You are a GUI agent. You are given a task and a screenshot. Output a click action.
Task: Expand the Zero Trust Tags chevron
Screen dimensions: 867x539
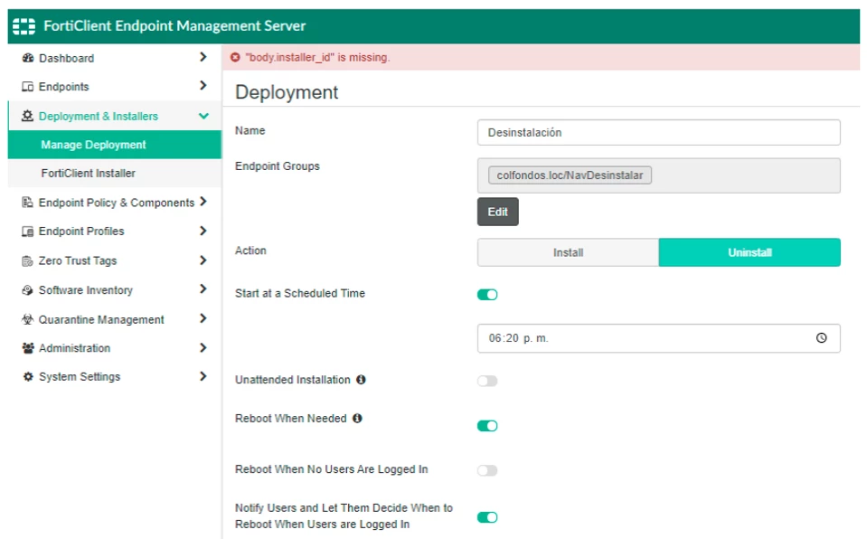click(x=203, y=260)
